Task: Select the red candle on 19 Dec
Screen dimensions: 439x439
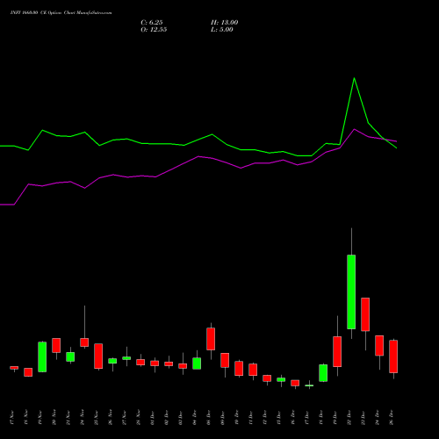Action: coord(337,351)
